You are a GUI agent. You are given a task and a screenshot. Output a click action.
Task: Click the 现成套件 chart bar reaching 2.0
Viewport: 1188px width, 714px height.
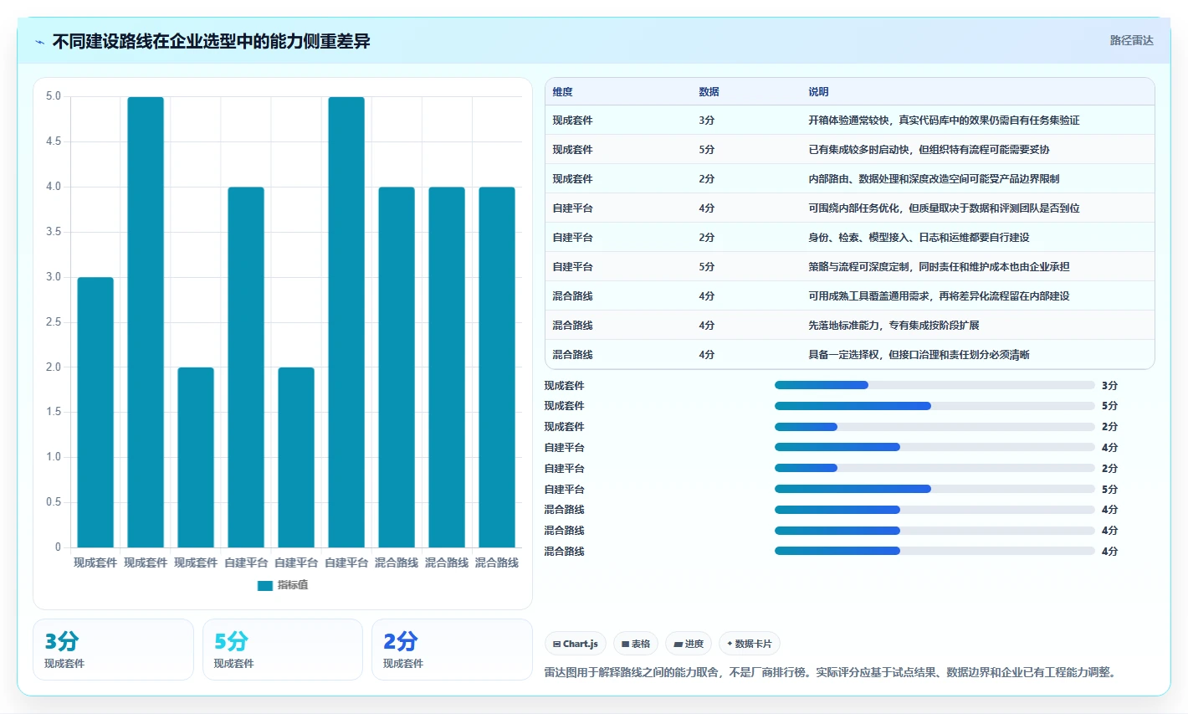pos(196,458)
